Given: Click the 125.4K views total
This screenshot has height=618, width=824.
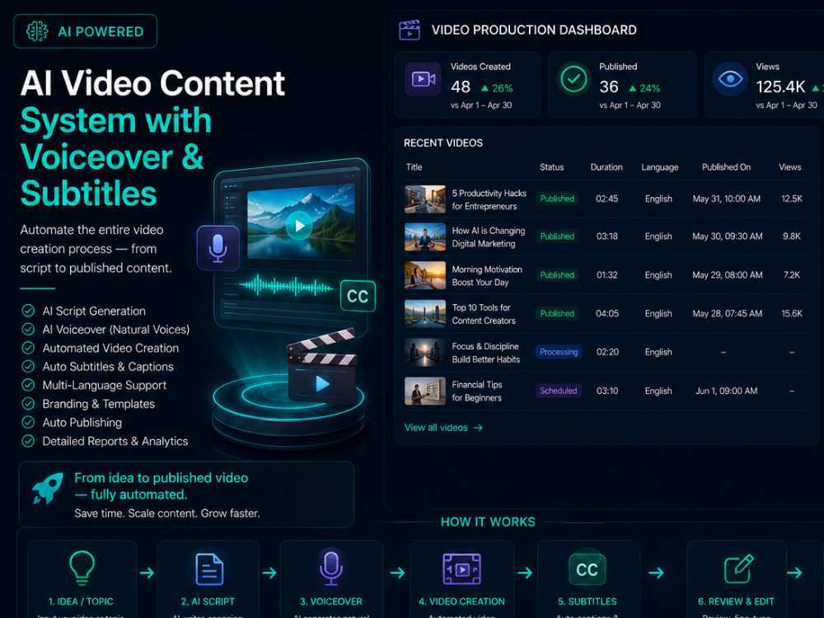Looking at the screenshot, I should click(x=780, y=87).
